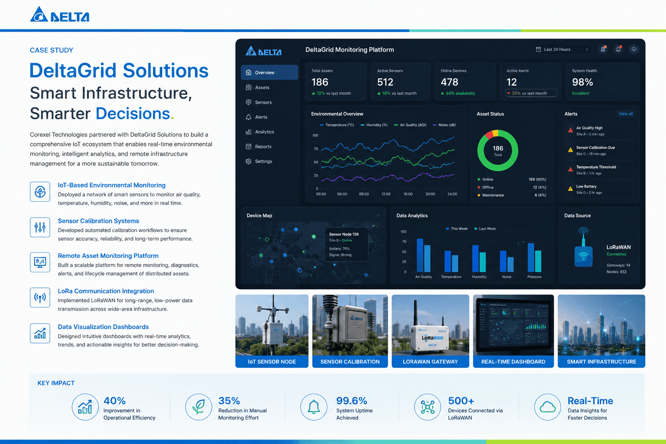Select Overview in the dashboard menu
This screenshot has width=666, height=444.
coord(269,72)
